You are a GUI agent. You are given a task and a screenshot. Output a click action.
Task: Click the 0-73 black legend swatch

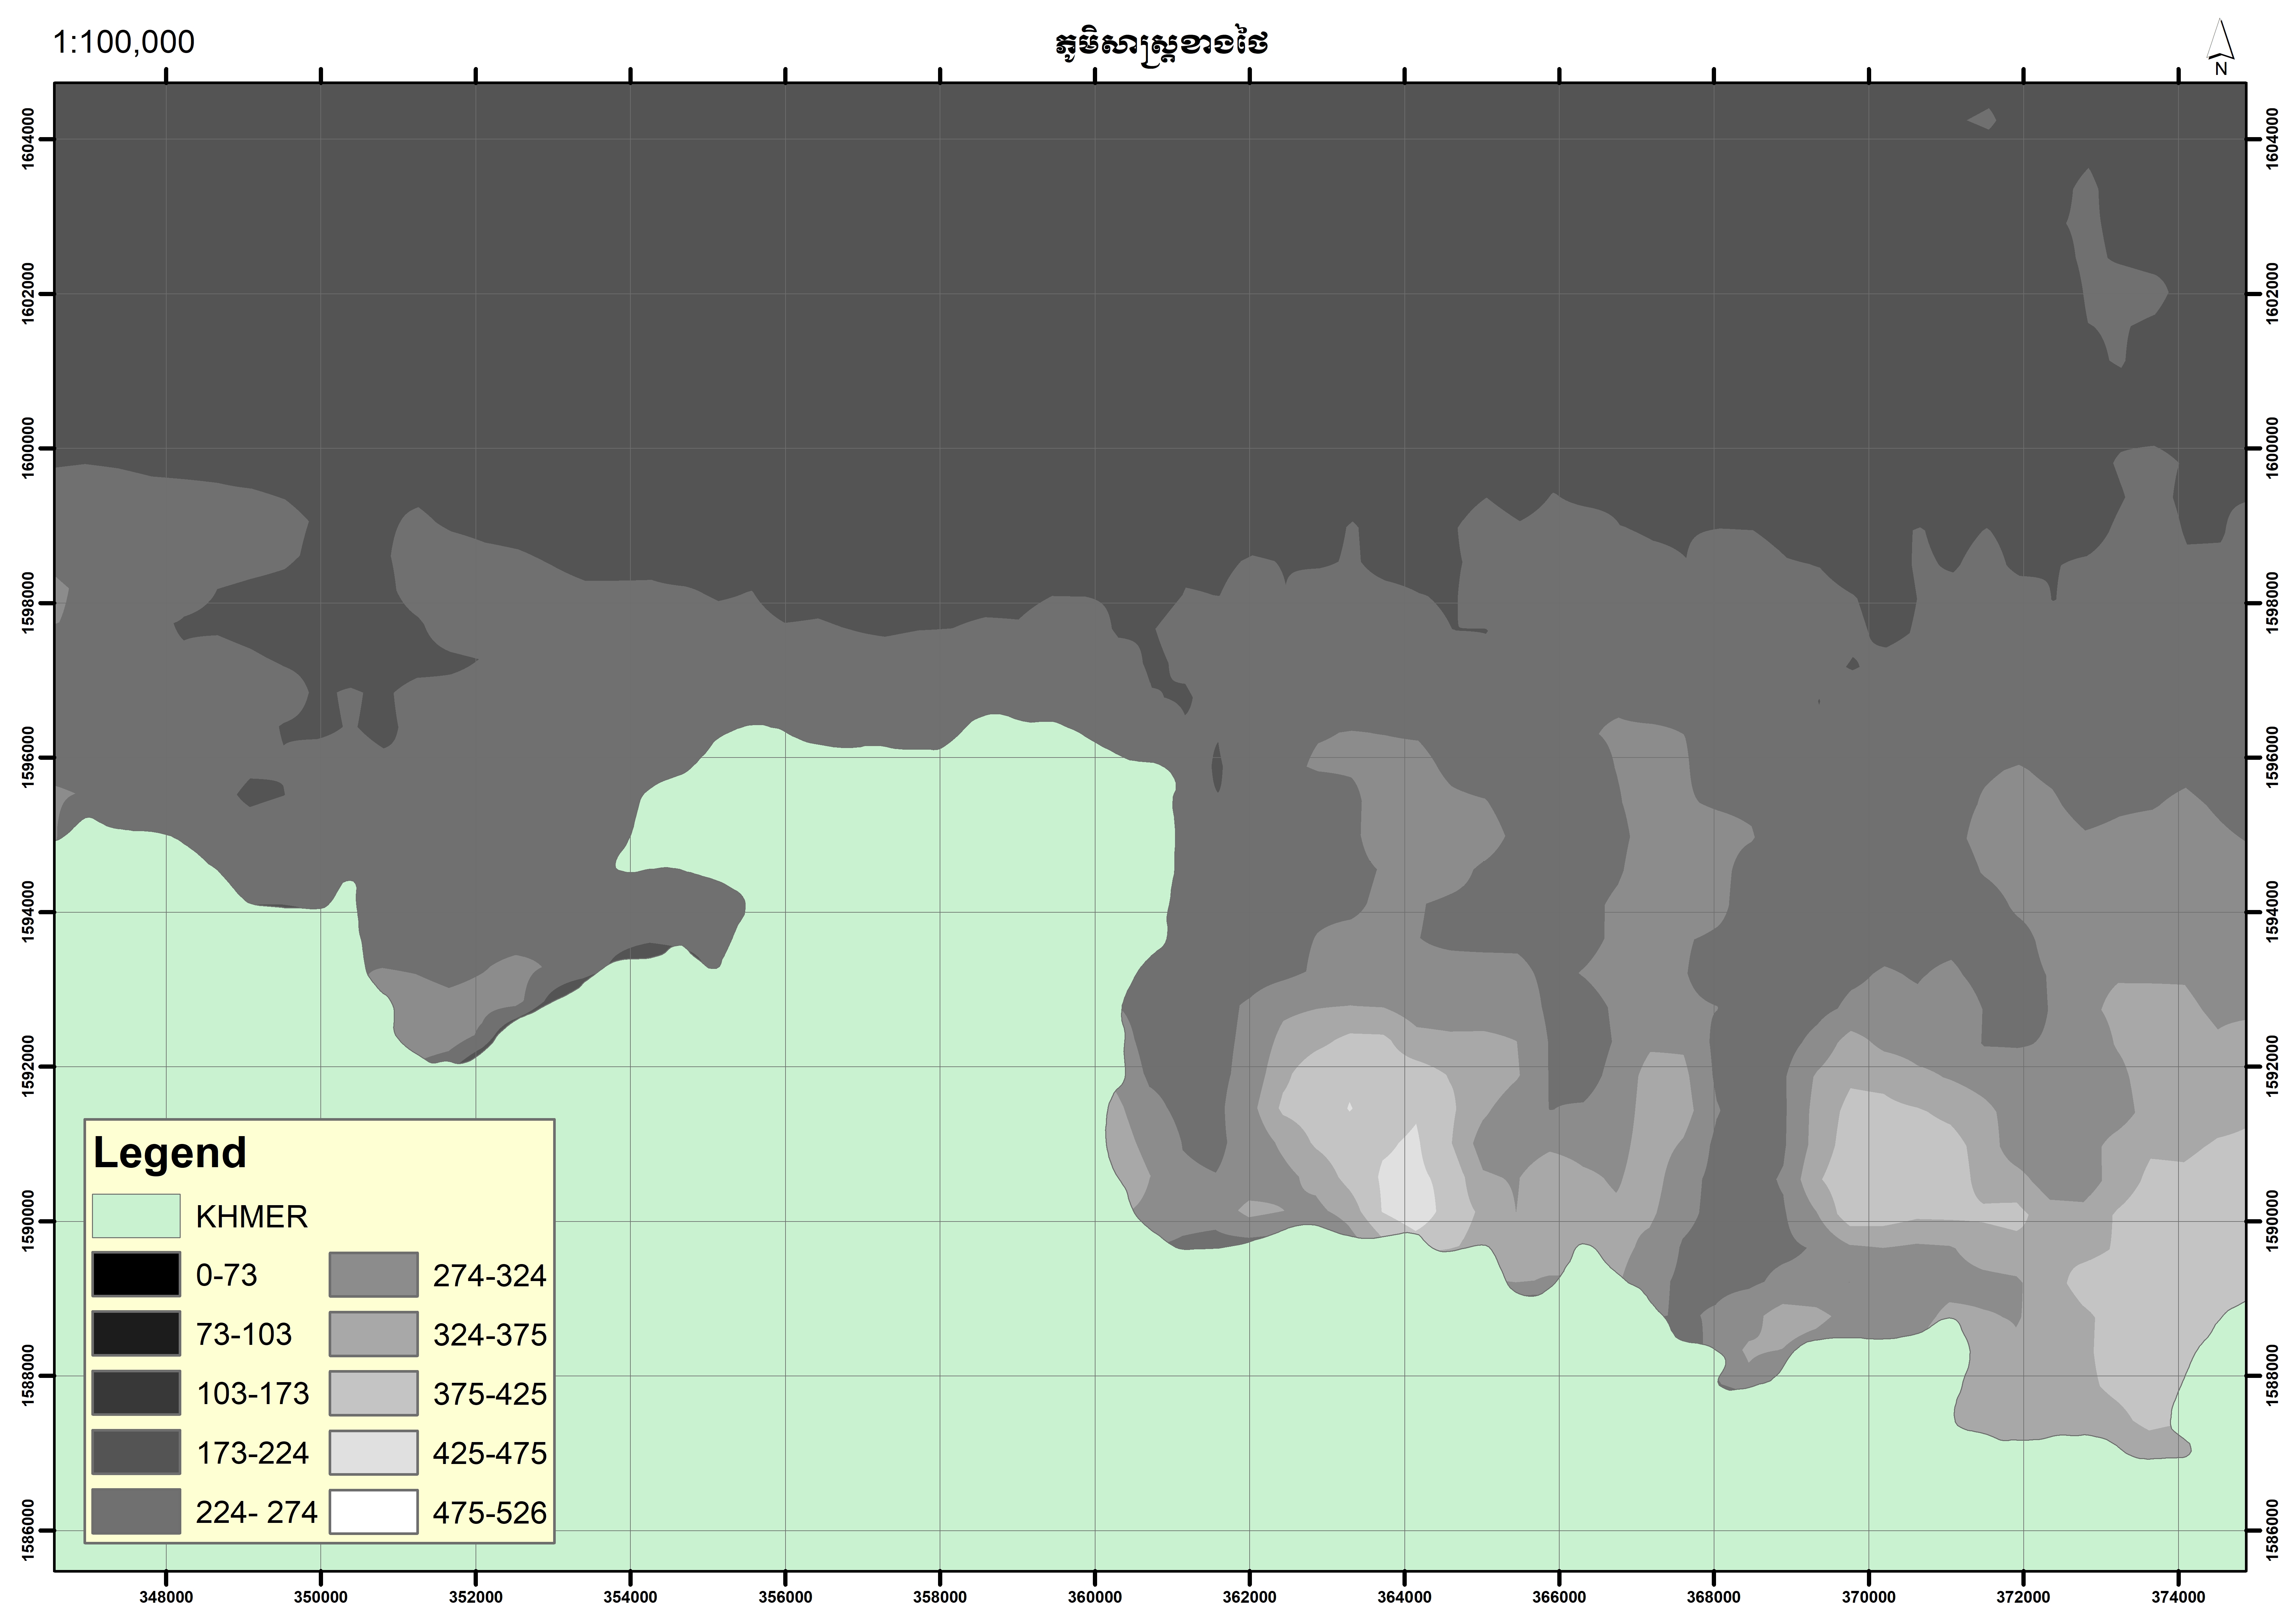(x=136, y=1275)
